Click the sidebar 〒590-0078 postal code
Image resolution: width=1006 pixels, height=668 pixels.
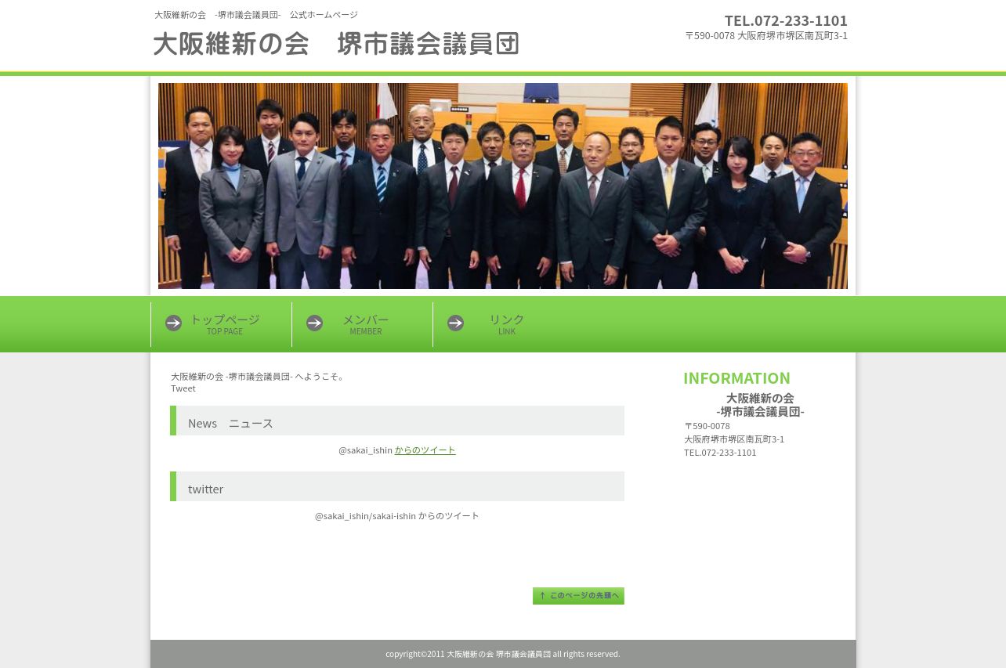click(707, 426)
